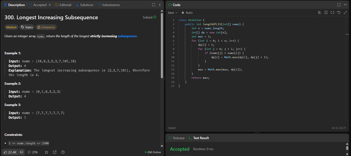Expand the editor with the diagonal arrows icon
The height and width of the screenshot is (156, 351).
point(345,13)
